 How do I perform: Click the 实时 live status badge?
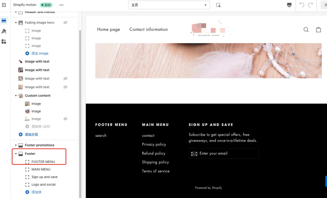(x=46, y=5)
